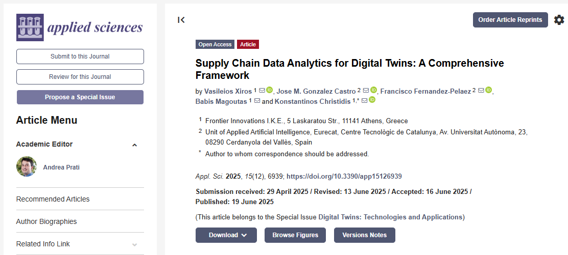Click the email icon for Jose M. Gonzalez Castro
Viewport: 568px width, 255px height.
tap(366, 91)
